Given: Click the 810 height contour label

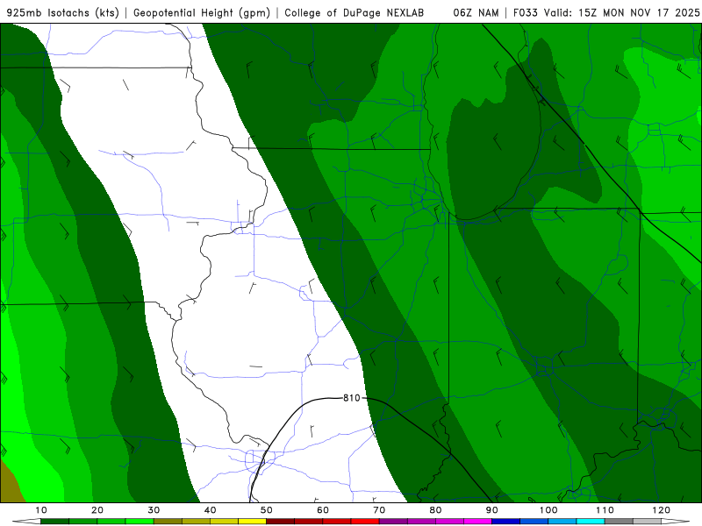Looking at the screenshot, I should (352, 398).
